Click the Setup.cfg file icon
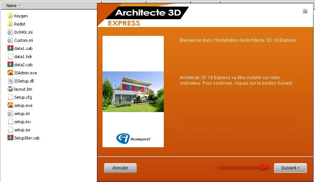 click(x=10, y=97)
